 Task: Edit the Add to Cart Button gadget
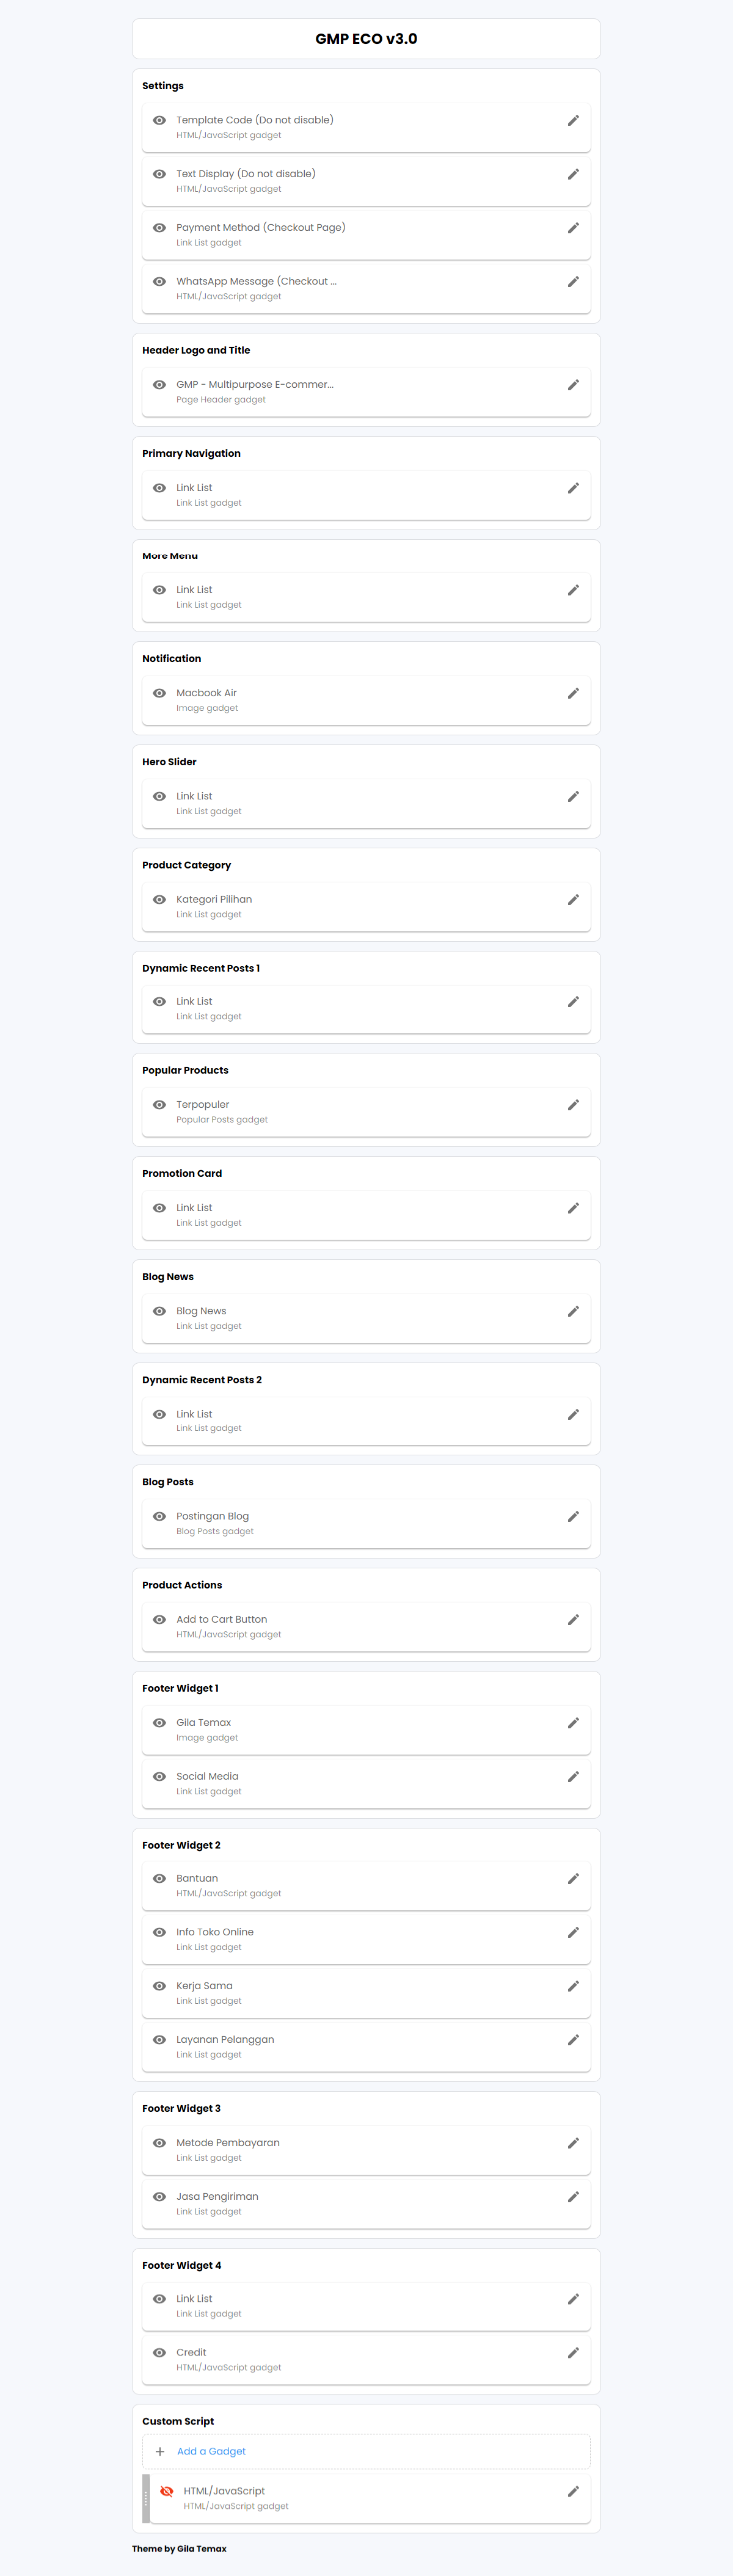(x=573, y=1620)
